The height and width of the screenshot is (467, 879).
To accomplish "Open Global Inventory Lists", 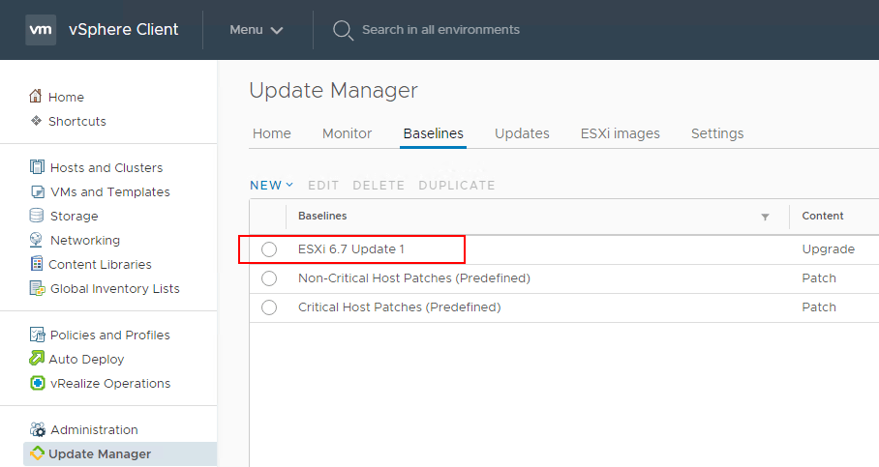I will coord(115,288).
